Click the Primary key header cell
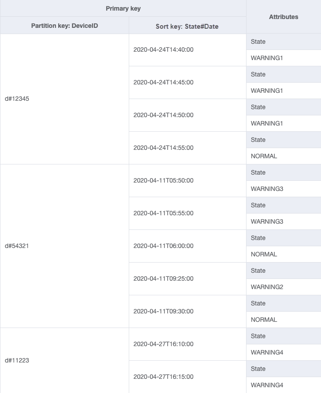The height and width of the screenshot is (393, 321). pos(123,8)
